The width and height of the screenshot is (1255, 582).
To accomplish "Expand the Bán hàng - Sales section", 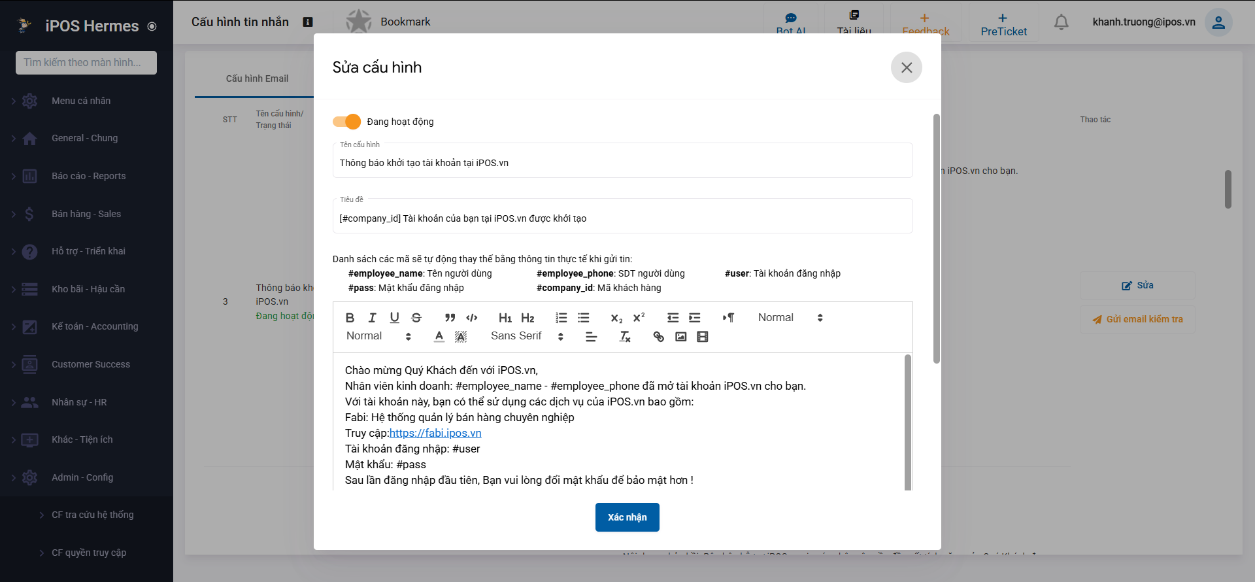I will pos(86,214).
